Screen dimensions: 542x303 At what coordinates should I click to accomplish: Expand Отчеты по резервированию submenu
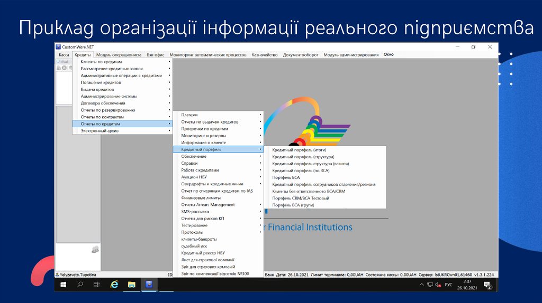pos(122,110)
